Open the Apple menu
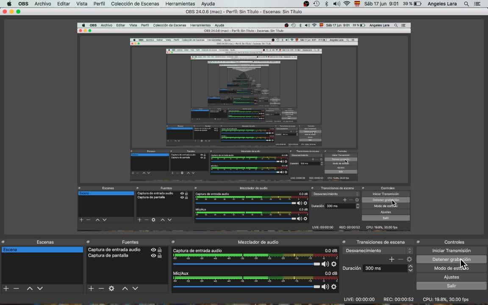Viewport: 488px width, 305px height. click(x=9, y=4)
